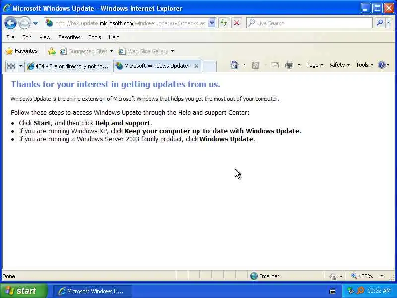
Task: Expand the Web Slice Gallery dropdown arrow
Action: pyautogui.click(x=172, y=51)
